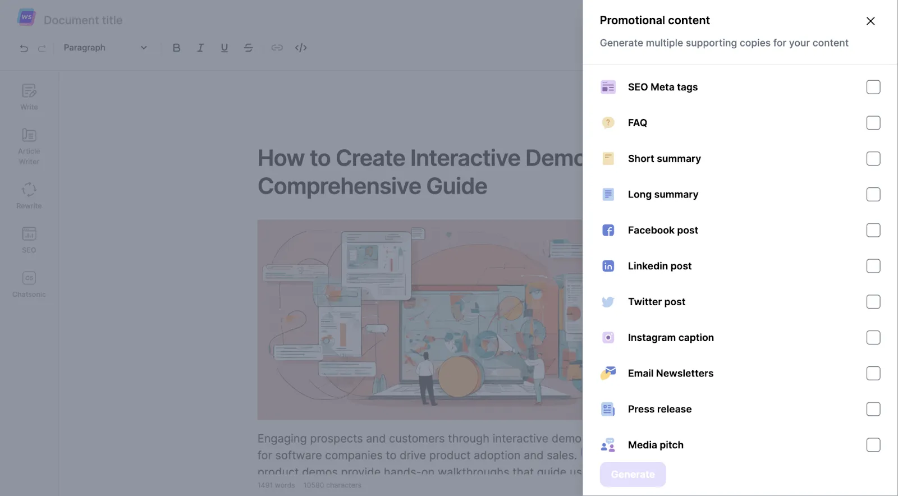
Task: Toggle underline formatting icon
Action: coord(224,48)
